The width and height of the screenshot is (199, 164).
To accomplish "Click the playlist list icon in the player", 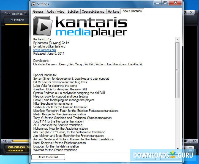I will pyautogui.click(x=190, y=149).
